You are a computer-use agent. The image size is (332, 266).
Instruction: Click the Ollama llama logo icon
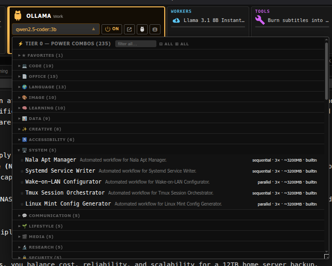(18, 16)
